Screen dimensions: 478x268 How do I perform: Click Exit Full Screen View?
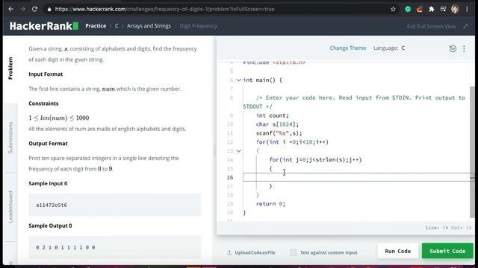coord(432,27)
